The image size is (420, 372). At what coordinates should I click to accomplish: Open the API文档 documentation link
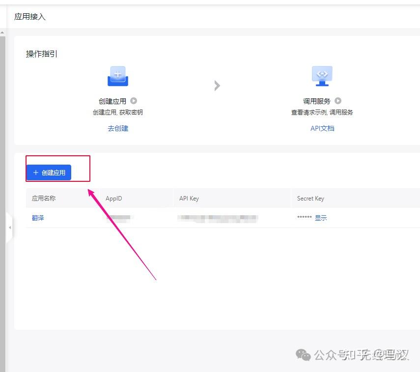pos(322,128)
